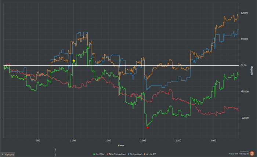This screenshot has width=257, height=157.
Task: Click the 500 hands axis label
Action: click(38, 140)
